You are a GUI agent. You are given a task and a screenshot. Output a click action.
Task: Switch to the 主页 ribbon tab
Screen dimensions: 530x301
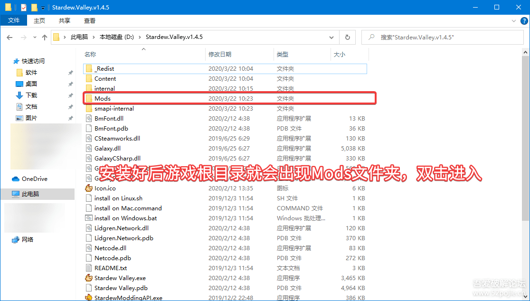[39, 20]
